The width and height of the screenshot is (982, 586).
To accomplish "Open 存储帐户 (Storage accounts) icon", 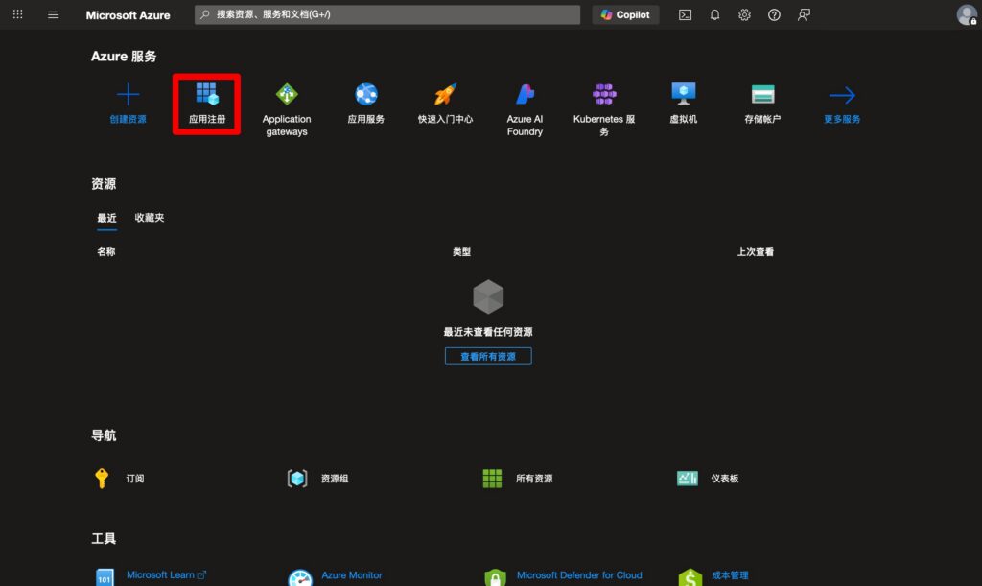I will 762,95.
